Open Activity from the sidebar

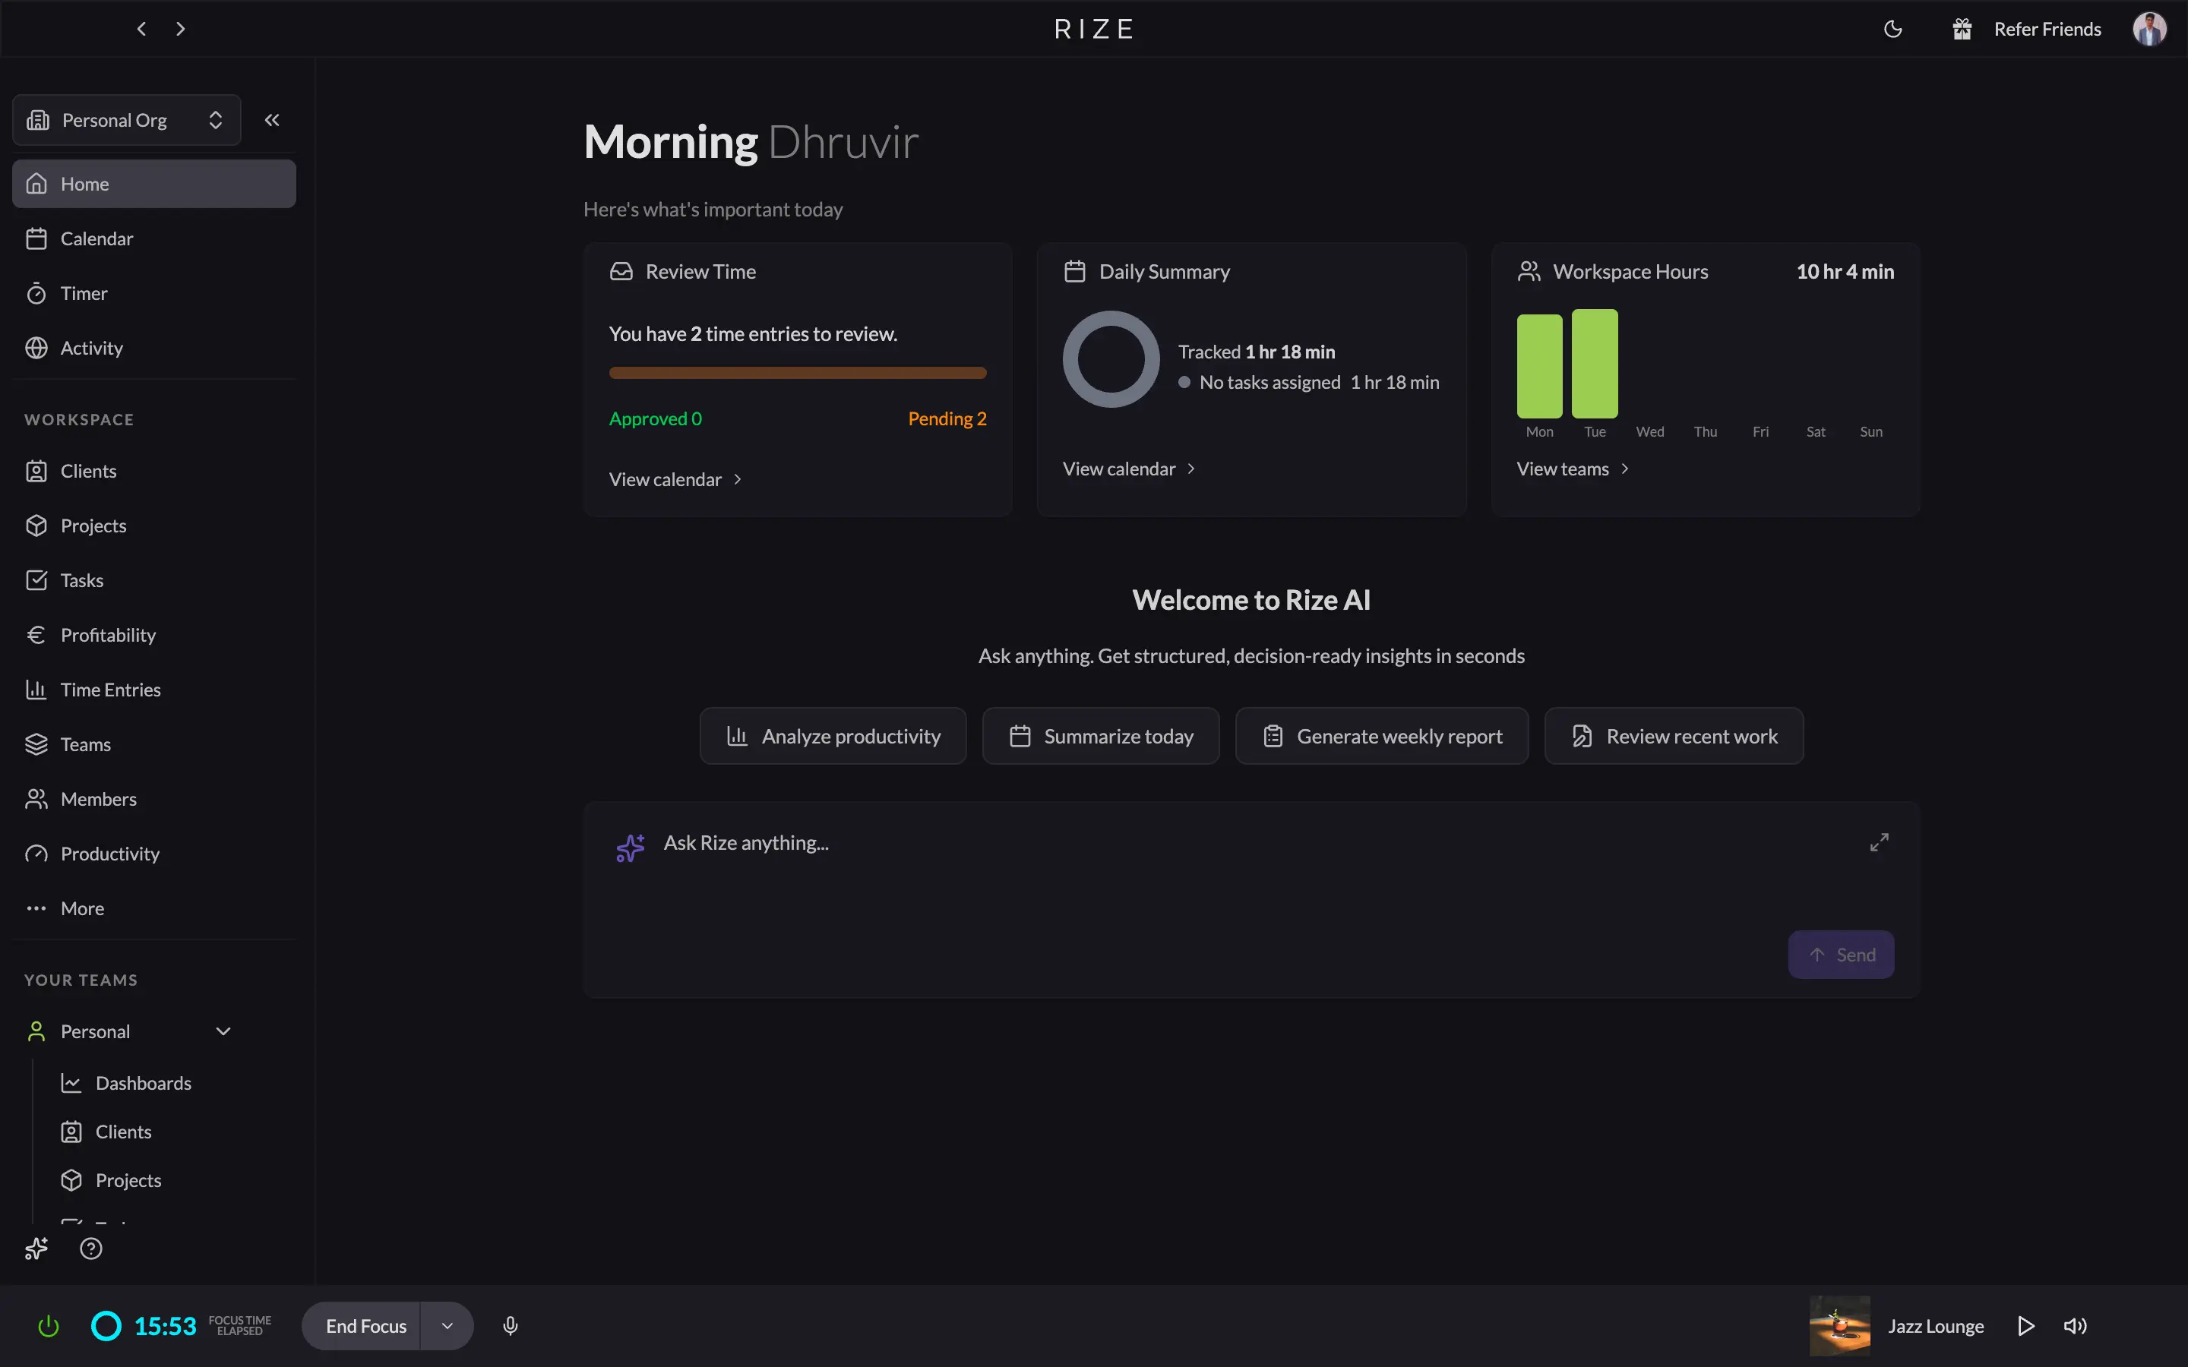pyautogui.click(x=153, y=348)
